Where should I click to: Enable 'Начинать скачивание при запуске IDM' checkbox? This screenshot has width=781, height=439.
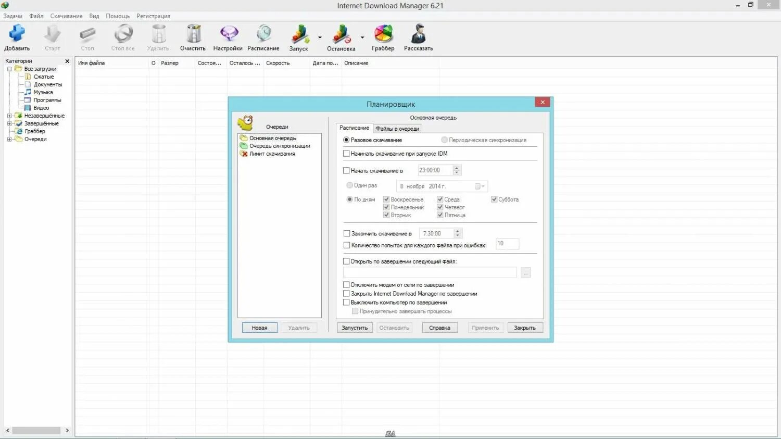[346, 153]
